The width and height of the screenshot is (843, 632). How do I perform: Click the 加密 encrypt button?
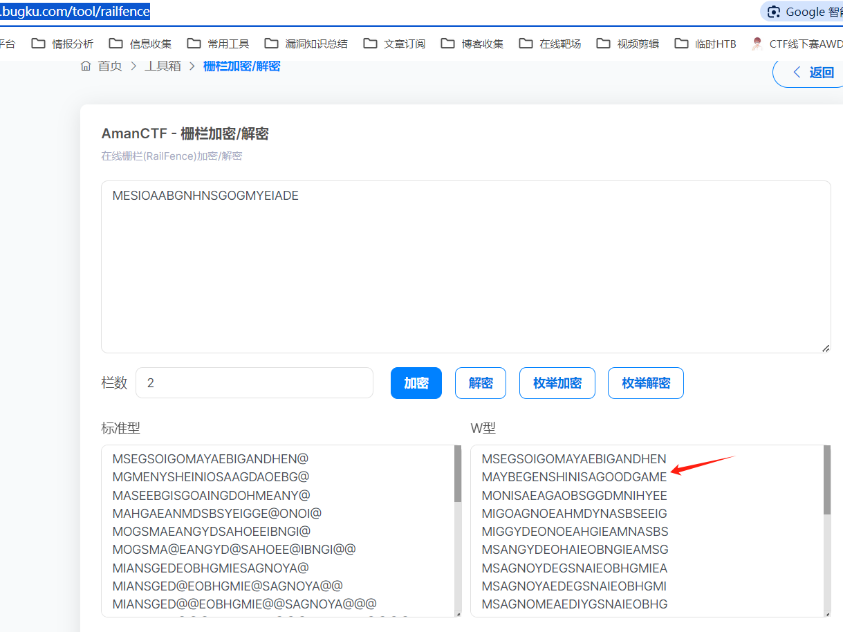416,383
